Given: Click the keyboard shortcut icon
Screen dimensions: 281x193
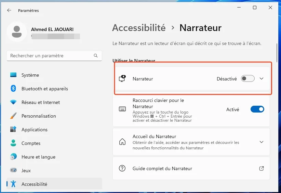Looking at the screenshot, I should tap(122, 109).
